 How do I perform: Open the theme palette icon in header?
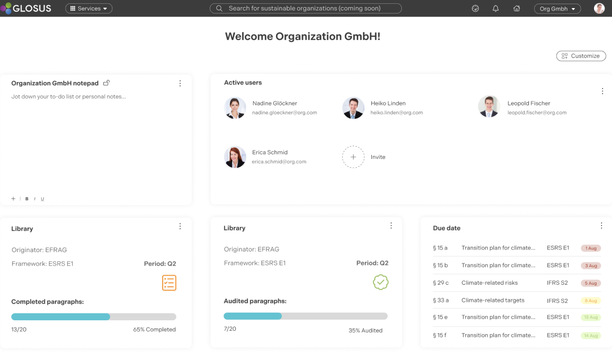pos(475,9)
